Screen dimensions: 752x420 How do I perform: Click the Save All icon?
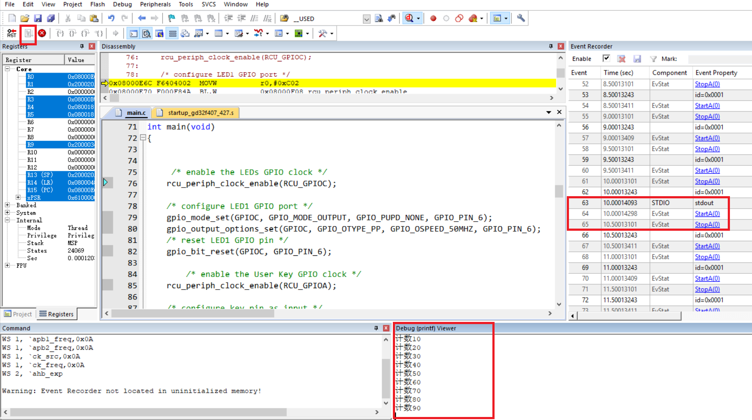coord(51,18)
